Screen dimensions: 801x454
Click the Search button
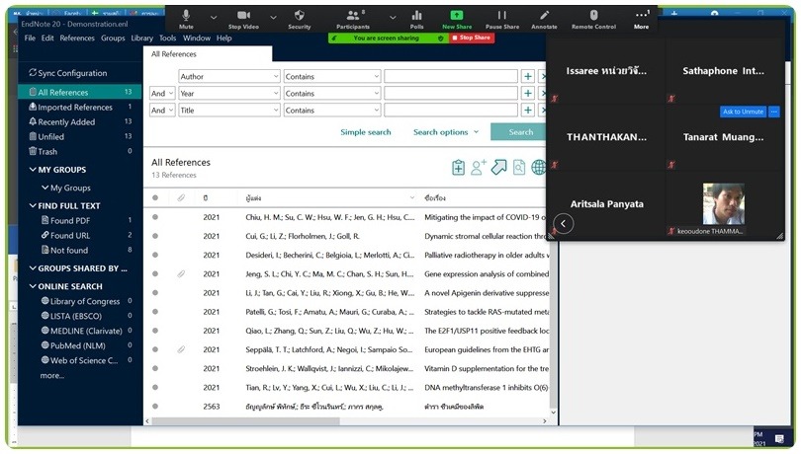520,132
